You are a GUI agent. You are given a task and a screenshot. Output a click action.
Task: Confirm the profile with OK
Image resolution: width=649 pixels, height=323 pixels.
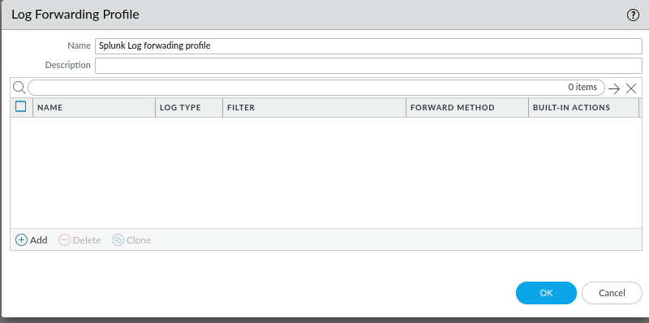point(546,293)
